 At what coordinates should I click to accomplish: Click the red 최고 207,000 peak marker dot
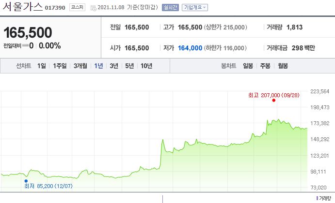(x=274, y=101)
